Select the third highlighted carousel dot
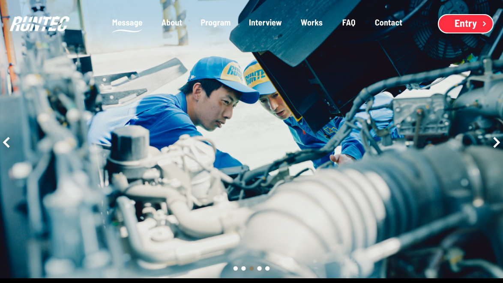 click(x=251, y=268)
